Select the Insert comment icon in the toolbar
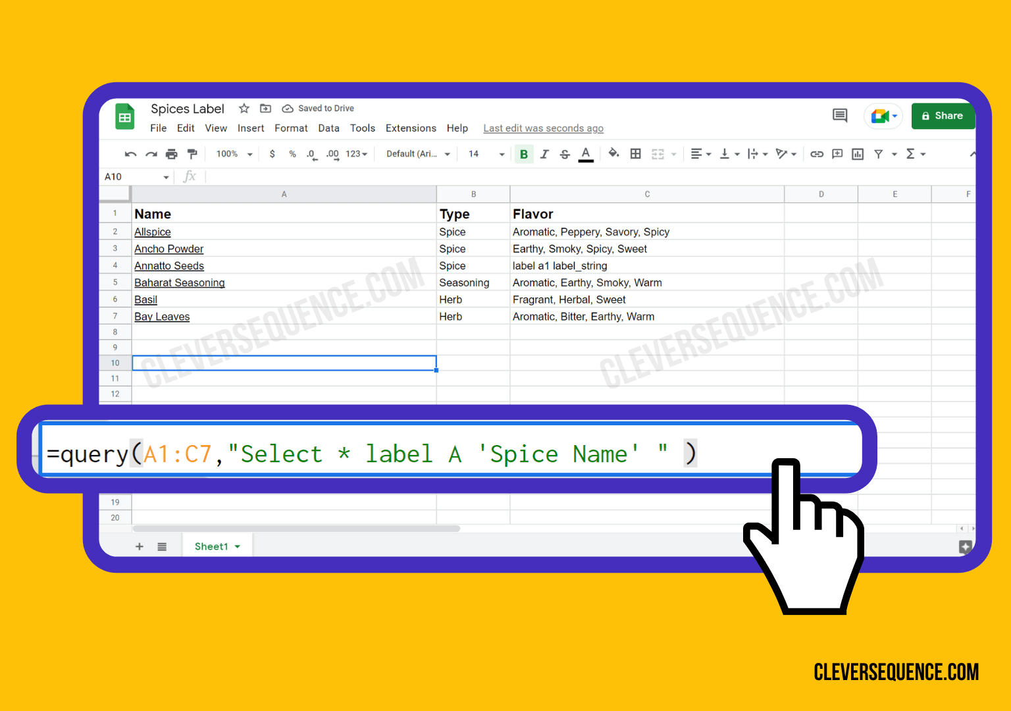The height and width of the screenshot is (711, 1011). 837,154
